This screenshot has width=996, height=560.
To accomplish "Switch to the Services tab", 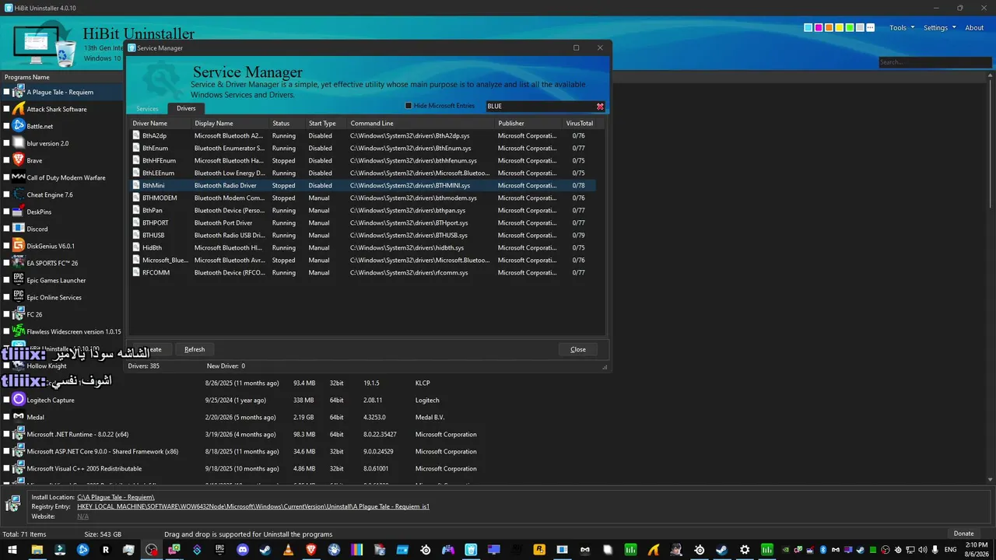I will 147,109.
